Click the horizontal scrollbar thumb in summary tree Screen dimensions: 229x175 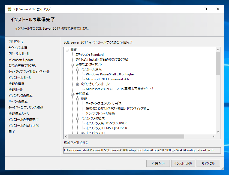pyautogui.click(x=126, y=137)
